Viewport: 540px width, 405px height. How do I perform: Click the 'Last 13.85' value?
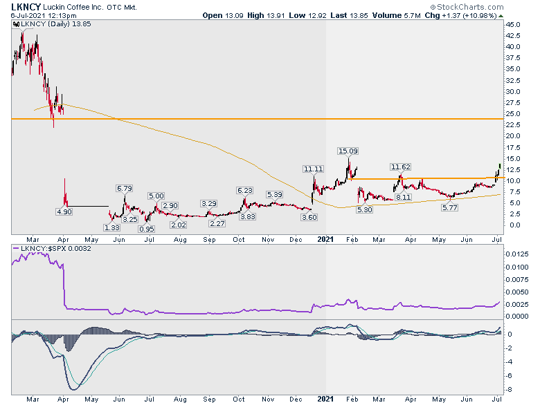click(x=349, y=15)
